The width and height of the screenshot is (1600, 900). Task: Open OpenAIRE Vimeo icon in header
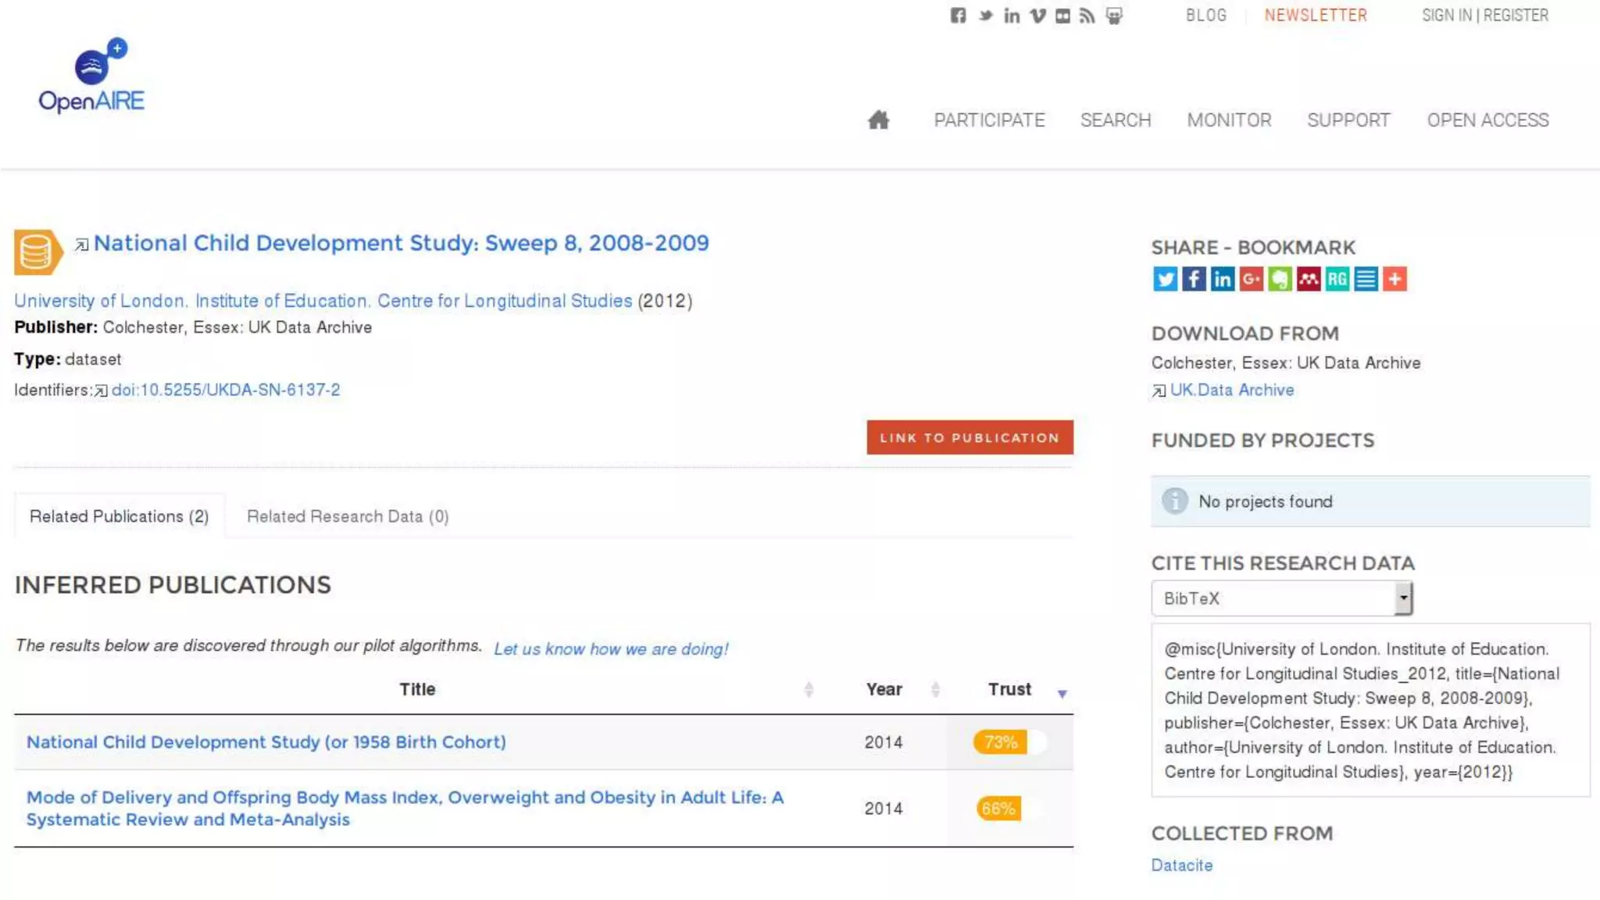(1037, 16)
